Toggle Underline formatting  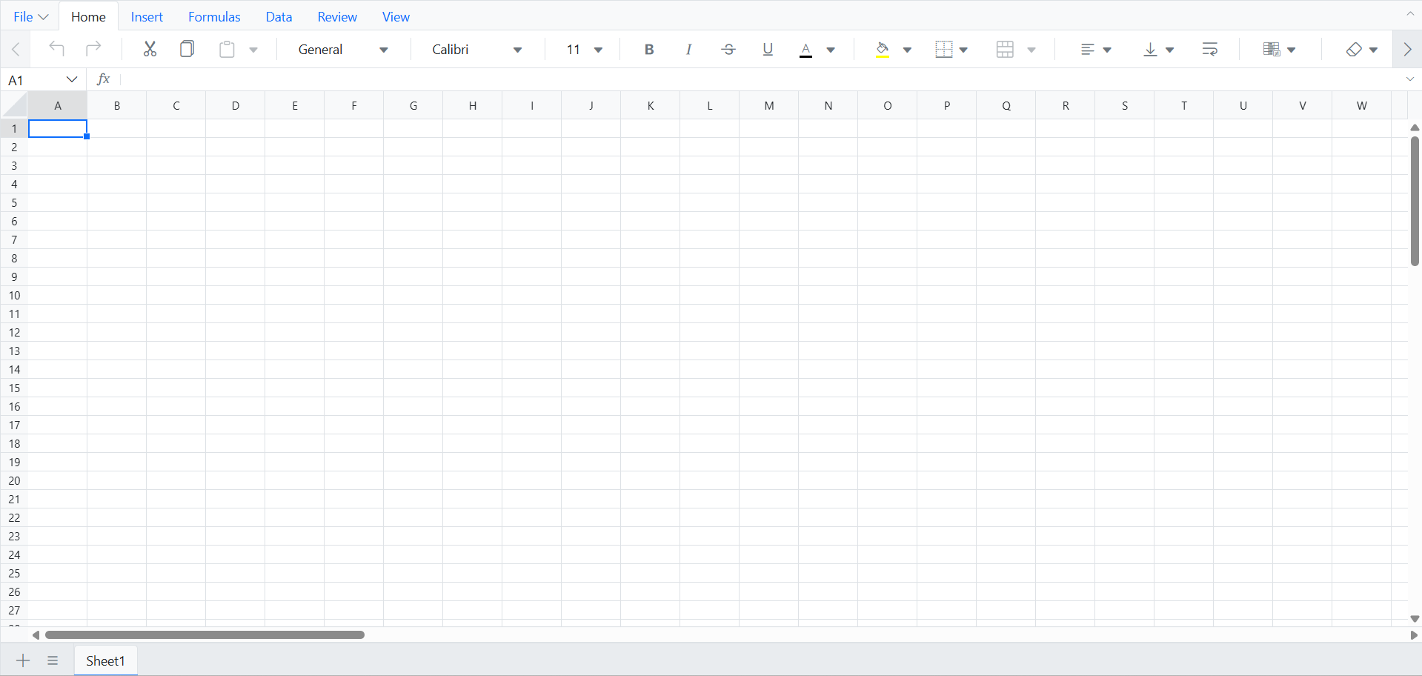tap(768, 49)
